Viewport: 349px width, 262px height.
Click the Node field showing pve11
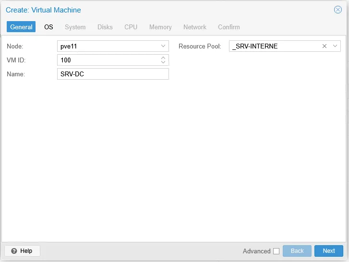coord(108,47)
